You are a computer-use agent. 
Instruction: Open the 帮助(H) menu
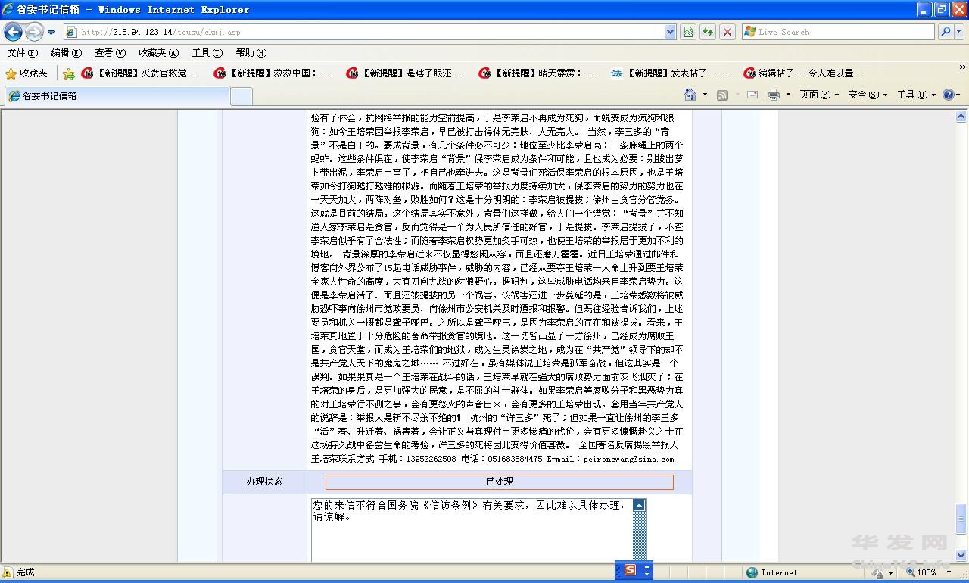click(x=251, y=52)
